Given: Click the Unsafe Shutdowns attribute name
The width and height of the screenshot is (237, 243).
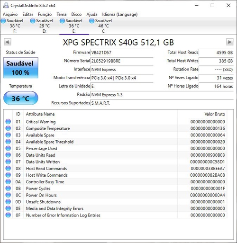Looking at the screenshot, I should click(43, 202).
